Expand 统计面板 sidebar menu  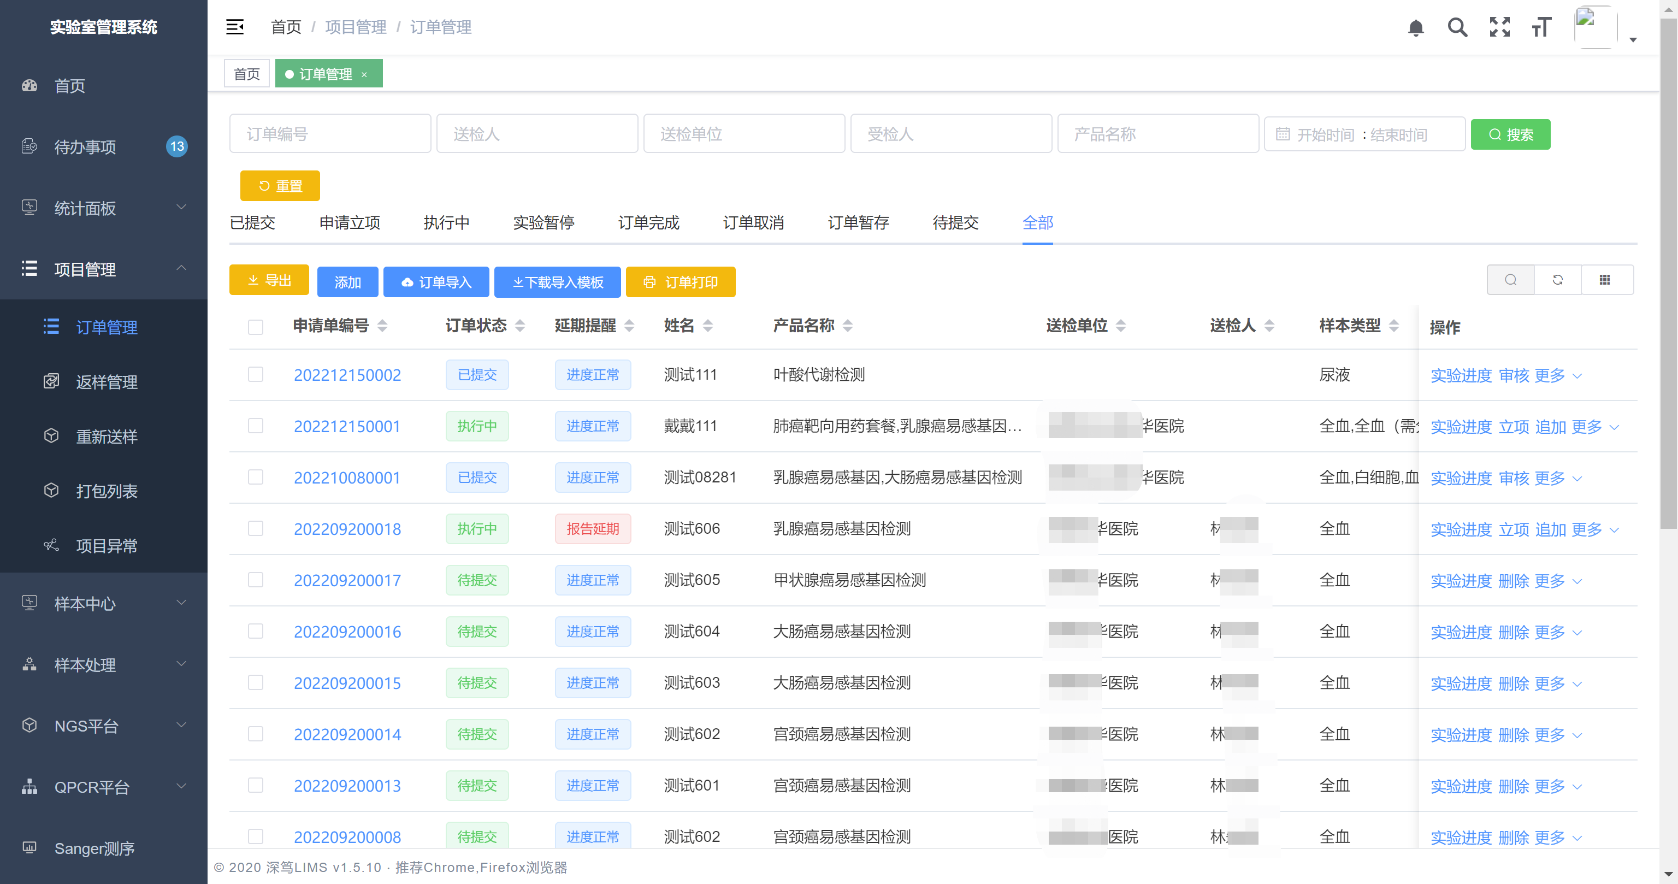(104, 208)
